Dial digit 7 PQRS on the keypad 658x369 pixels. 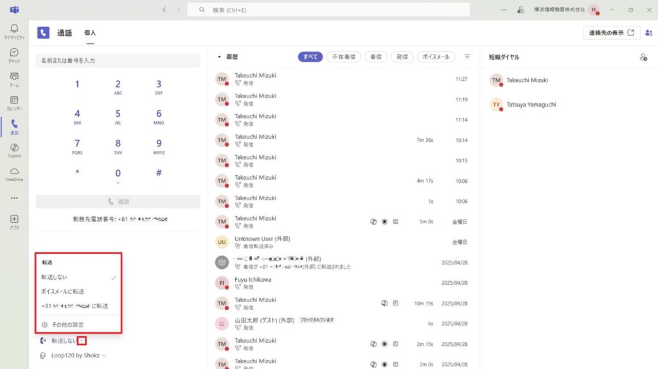coord(77,147)
